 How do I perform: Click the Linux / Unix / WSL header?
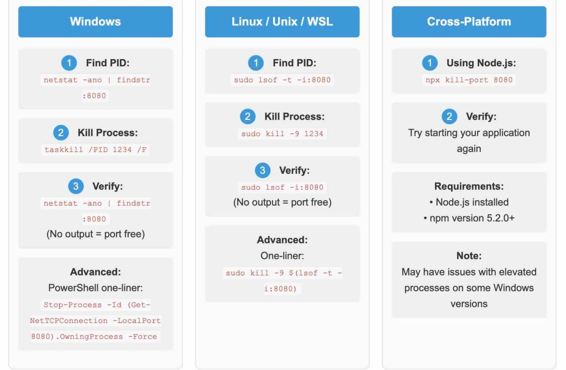[282, 22]
